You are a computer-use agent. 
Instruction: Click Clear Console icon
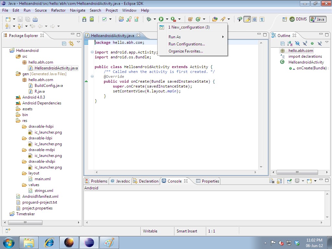click(x=272, y=181)
